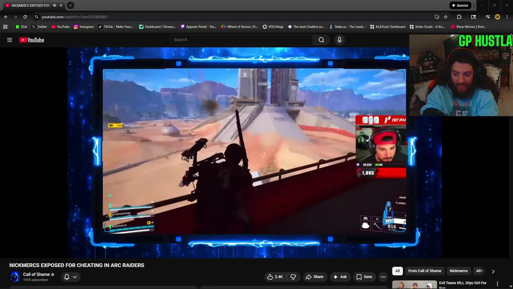This screenshot has width=513, height=289.
Task: Open the Kinko Guide bookmark
Action: tap(427, 27)
